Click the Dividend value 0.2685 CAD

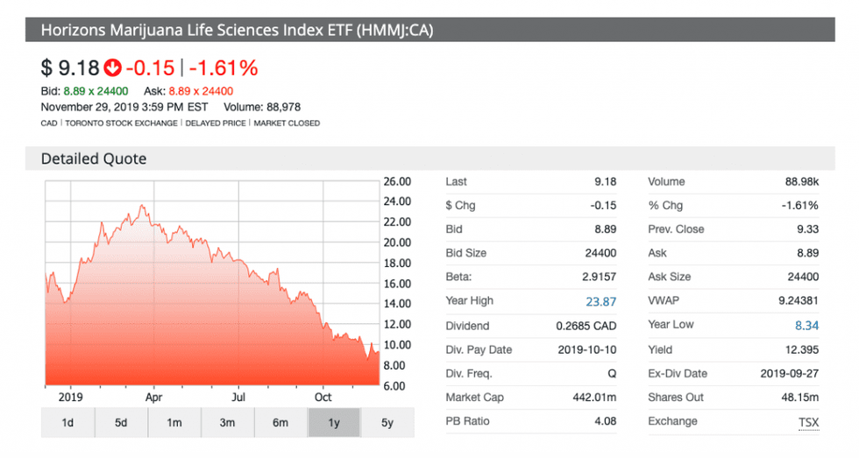coord(586,326)
